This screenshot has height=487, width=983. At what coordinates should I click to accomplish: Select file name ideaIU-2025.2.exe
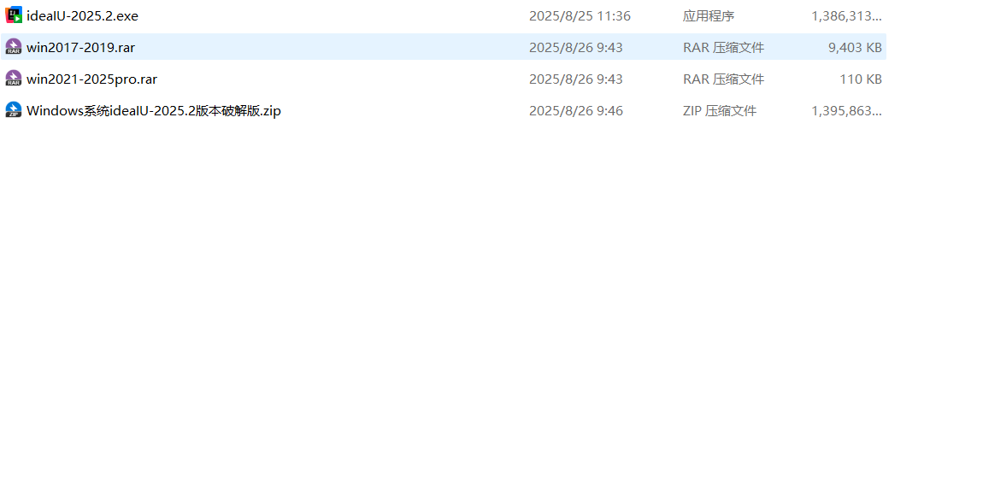tap(82, 15)
